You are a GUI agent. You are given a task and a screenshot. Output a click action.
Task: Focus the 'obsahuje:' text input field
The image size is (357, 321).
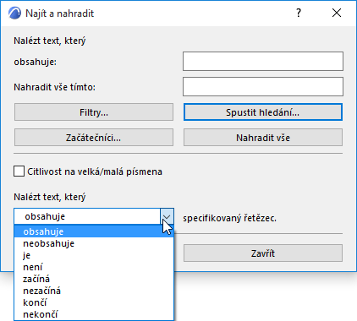click(x=263, y=61)
